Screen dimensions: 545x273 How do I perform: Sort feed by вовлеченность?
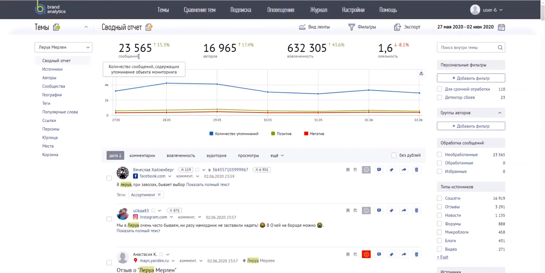coord(181,156)
